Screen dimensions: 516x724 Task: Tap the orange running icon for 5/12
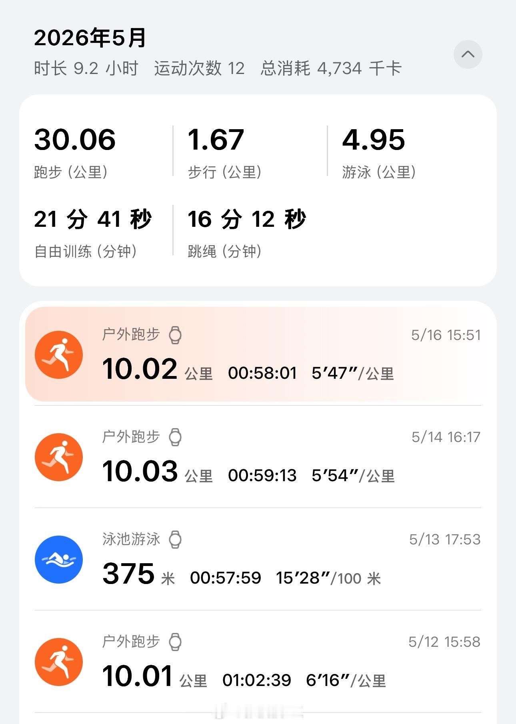[59, 662]
